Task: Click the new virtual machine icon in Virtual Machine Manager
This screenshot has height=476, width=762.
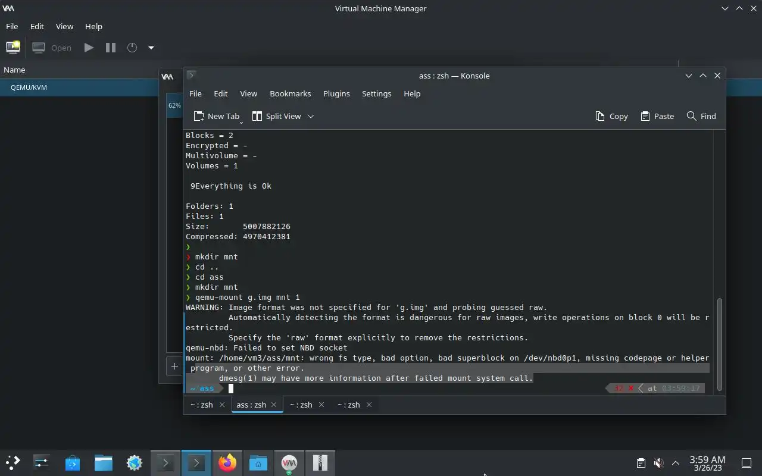Action: click(x=13, y=48)
